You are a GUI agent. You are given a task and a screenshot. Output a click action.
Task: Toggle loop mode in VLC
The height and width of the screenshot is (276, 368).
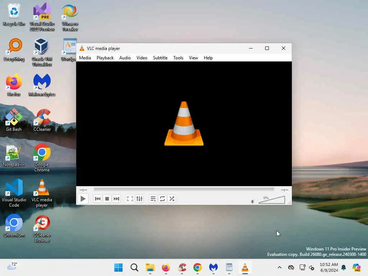click(x=162, y=199)
